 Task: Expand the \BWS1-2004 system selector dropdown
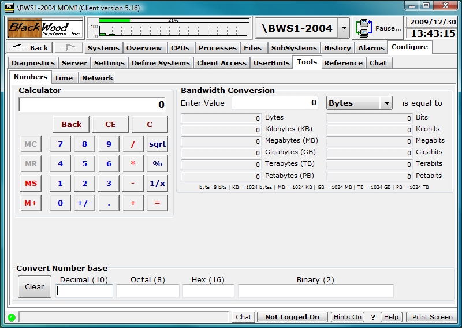(344, 28)
